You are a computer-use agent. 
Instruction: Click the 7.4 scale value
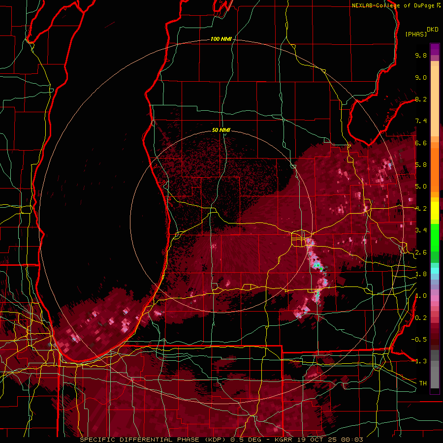tap(421, 121)
